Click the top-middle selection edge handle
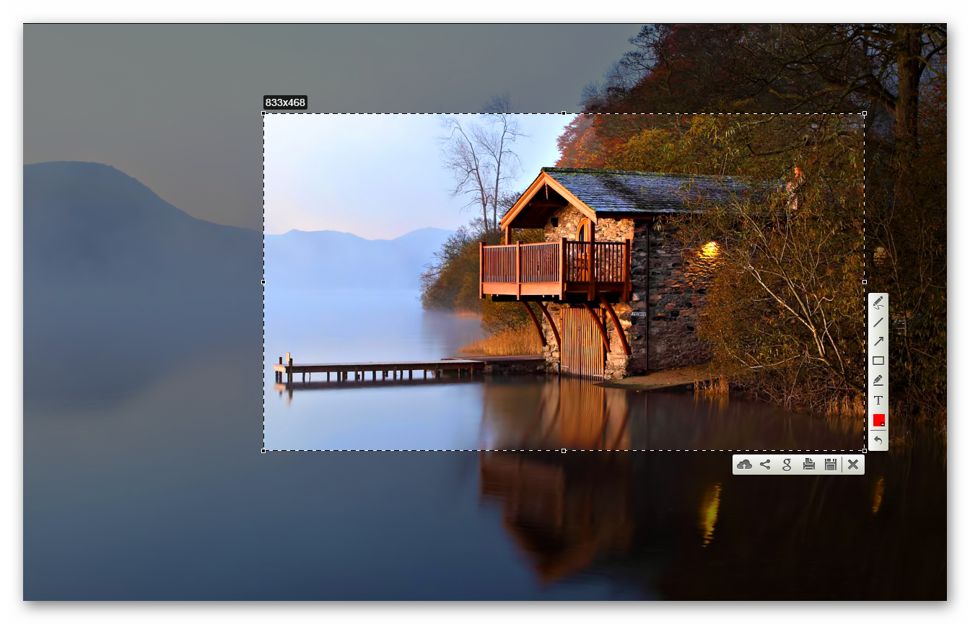Viewport: 970px width, 624px height. (x=564, y=113)
